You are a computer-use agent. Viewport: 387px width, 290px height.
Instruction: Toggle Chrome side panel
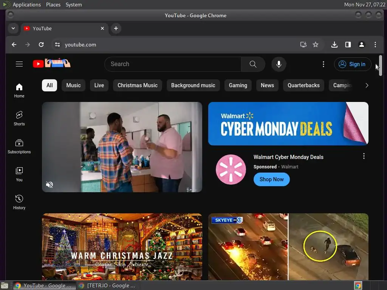tap(348, 45)
